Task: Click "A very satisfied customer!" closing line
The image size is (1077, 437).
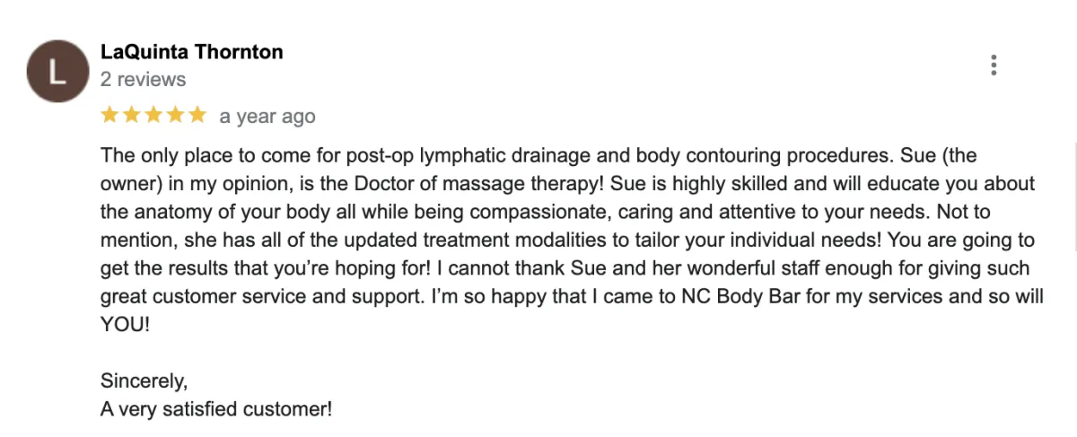Action: pos(216,409)
